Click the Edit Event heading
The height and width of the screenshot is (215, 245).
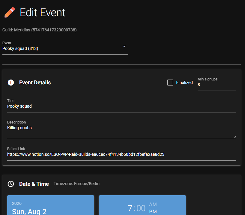click(43, 13)
